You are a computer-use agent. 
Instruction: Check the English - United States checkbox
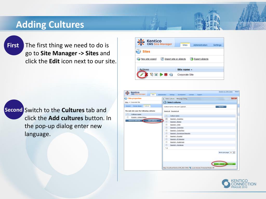pos(128,117)
